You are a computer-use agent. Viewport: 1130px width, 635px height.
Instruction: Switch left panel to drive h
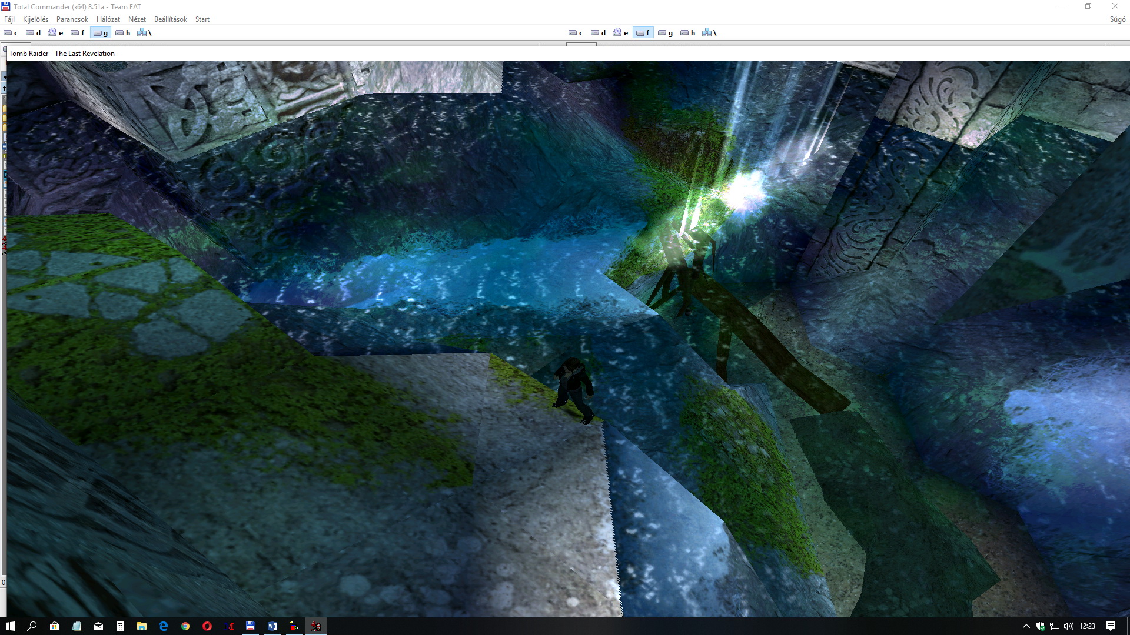pos(122,33)
